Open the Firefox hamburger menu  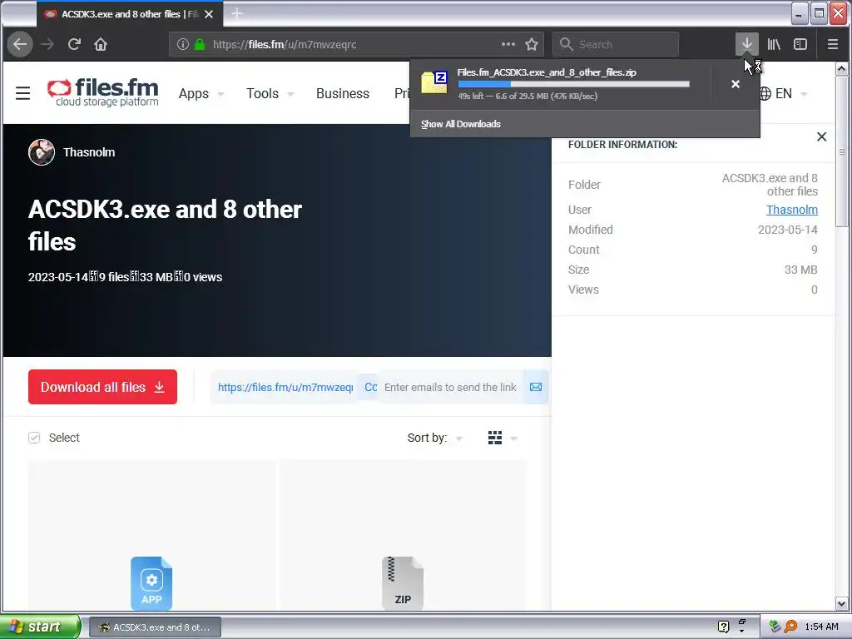pos(832,44)
